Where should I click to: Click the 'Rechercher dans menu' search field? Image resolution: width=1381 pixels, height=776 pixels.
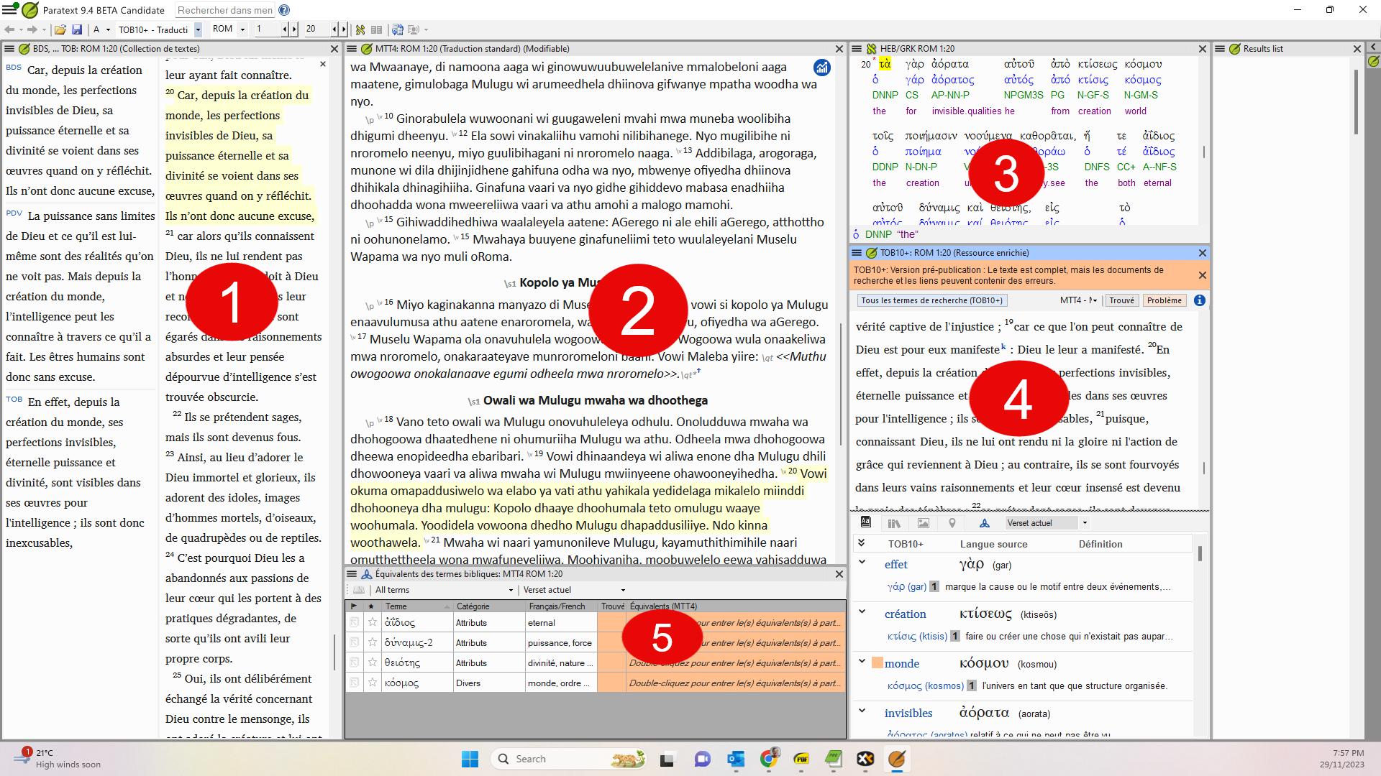[x=224, y=10]
